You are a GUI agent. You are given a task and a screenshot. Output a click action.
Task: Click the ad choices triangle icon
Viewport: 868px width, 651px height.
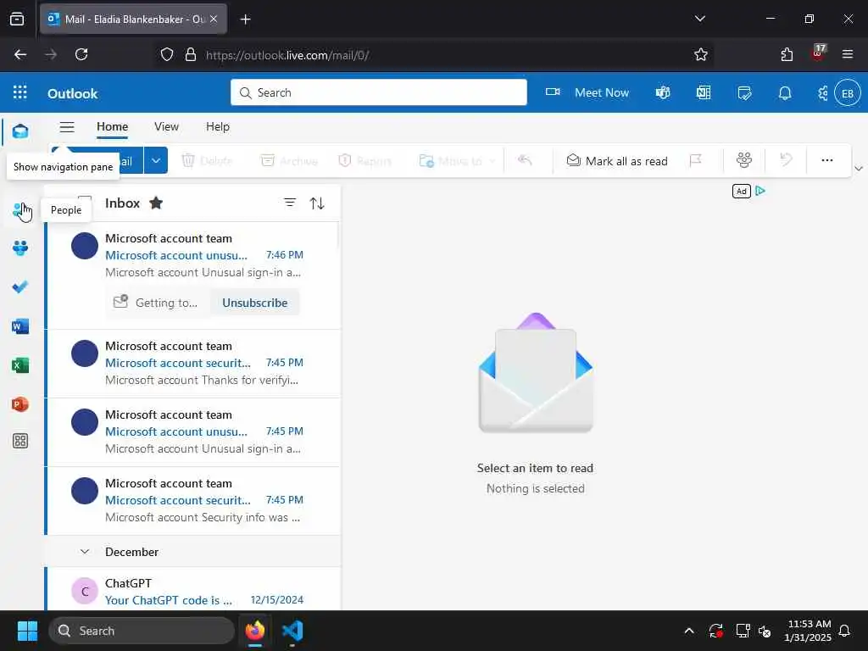tap(760, 191)
